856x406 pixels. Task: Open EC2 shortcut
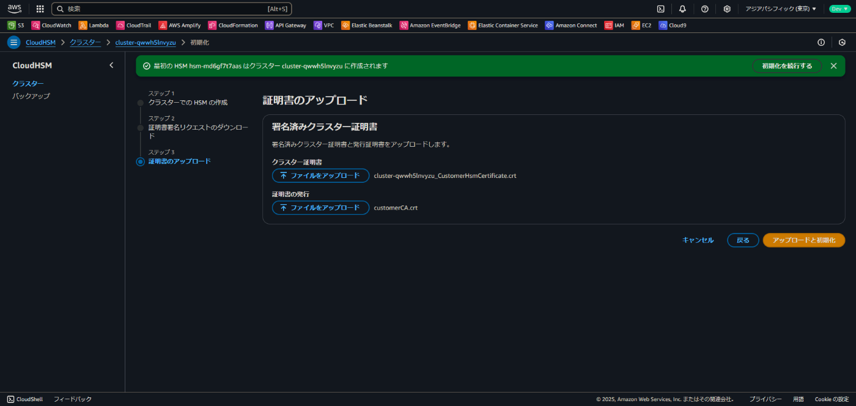click(641, 26)
